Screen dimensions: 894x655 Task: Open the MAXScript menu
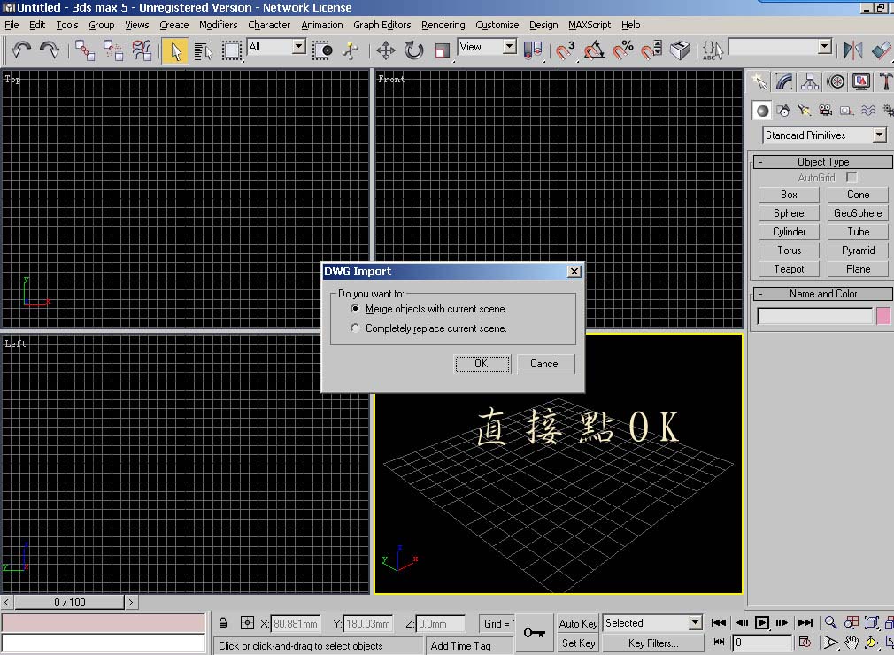click(590, 25)
